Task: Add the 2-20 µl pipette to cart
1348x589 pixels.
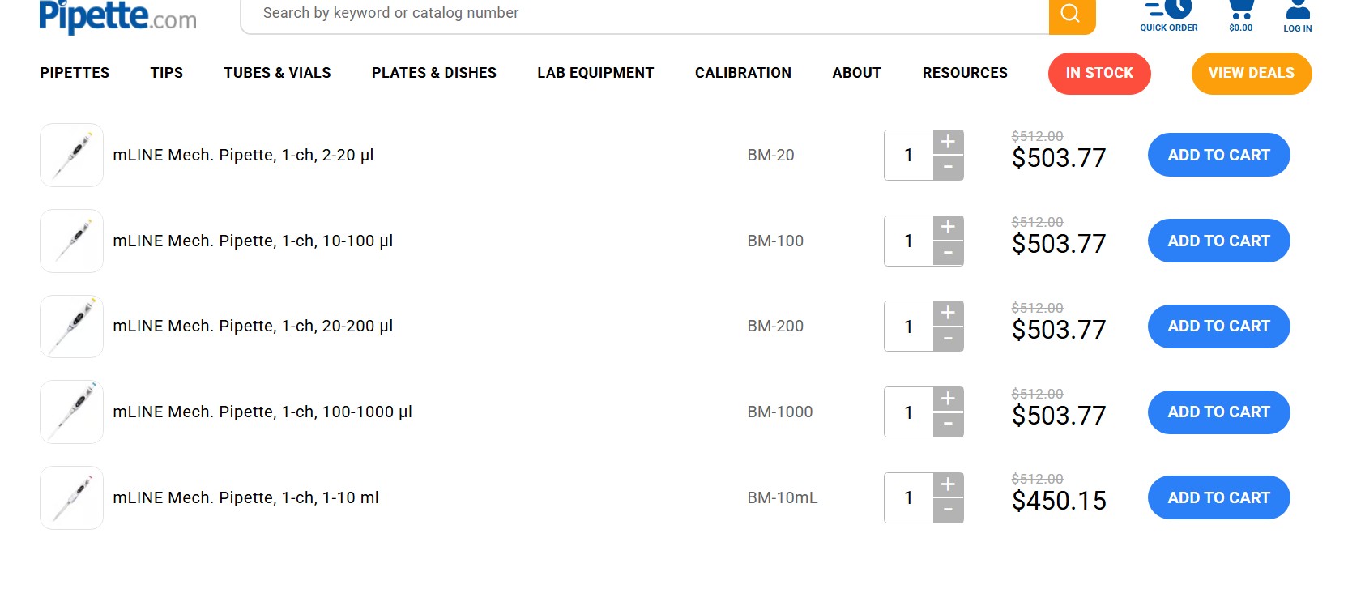Action: (x=1218, y=155)
